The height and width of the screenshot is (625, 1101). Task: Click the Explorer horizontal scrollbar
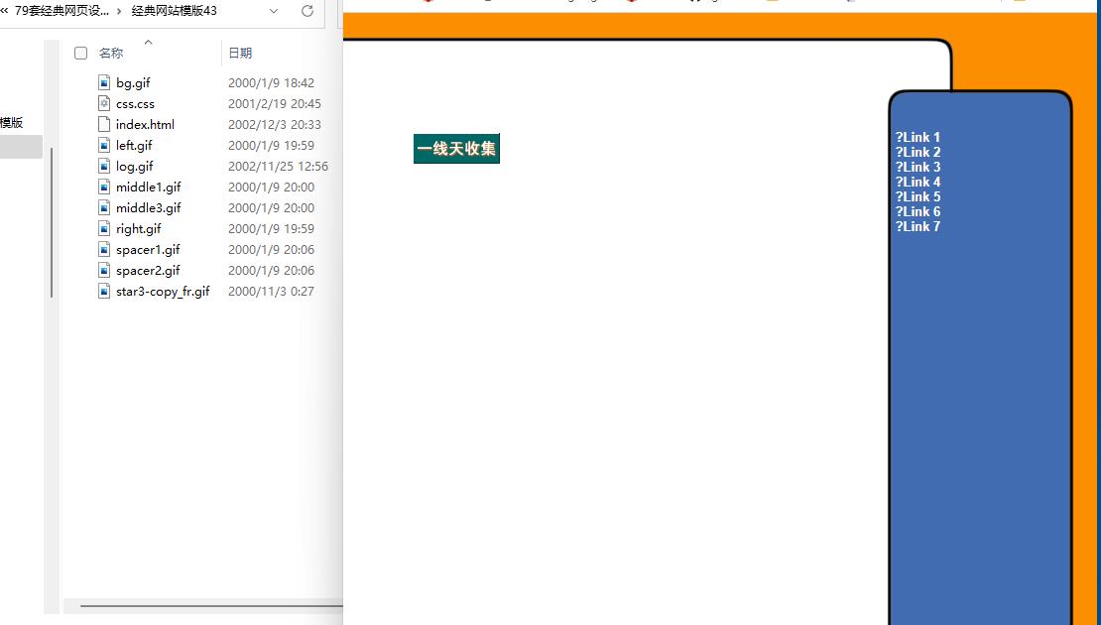pos(210,605)
